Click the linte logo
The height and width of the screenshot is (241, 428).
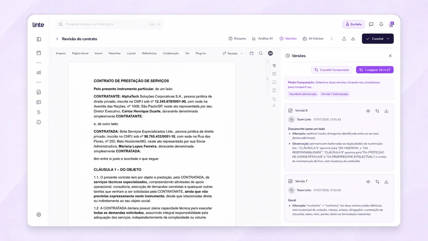click(38, 24)
